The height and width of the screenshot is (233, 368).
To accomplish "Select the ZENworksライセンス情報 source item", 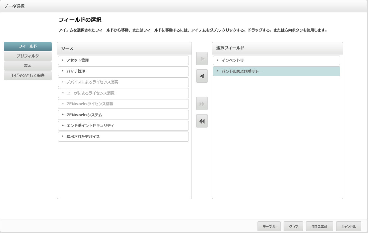I will (x=90, y=104).
